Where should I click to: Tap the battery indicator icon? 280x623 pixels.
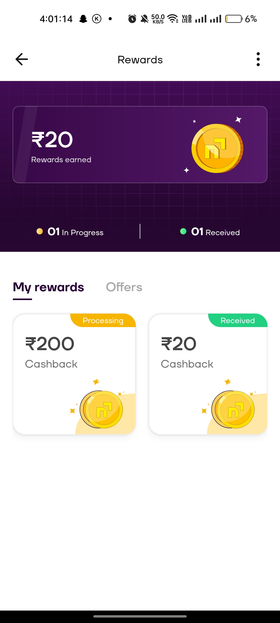[x=234, y=19]
